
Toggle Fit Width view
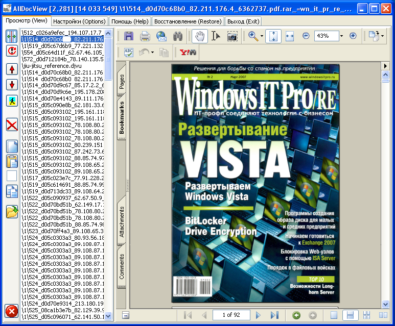click(290, 36)
